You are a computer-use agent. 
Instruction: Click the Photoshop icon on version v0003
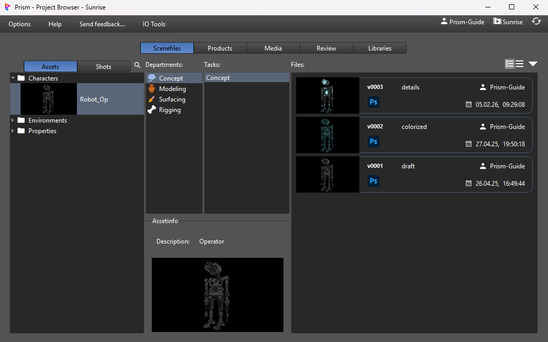[373, 102]
